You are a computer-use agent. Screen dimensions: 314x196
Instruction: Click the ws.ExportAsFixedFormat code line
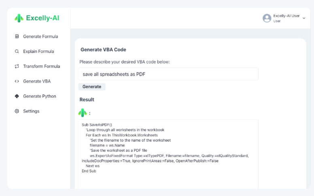point(165,158)
